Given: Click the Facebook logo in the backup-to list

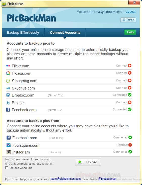Looking at the screenshot, I should click(8, 110).
